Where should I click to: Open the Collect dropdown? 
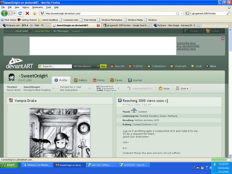214,31
